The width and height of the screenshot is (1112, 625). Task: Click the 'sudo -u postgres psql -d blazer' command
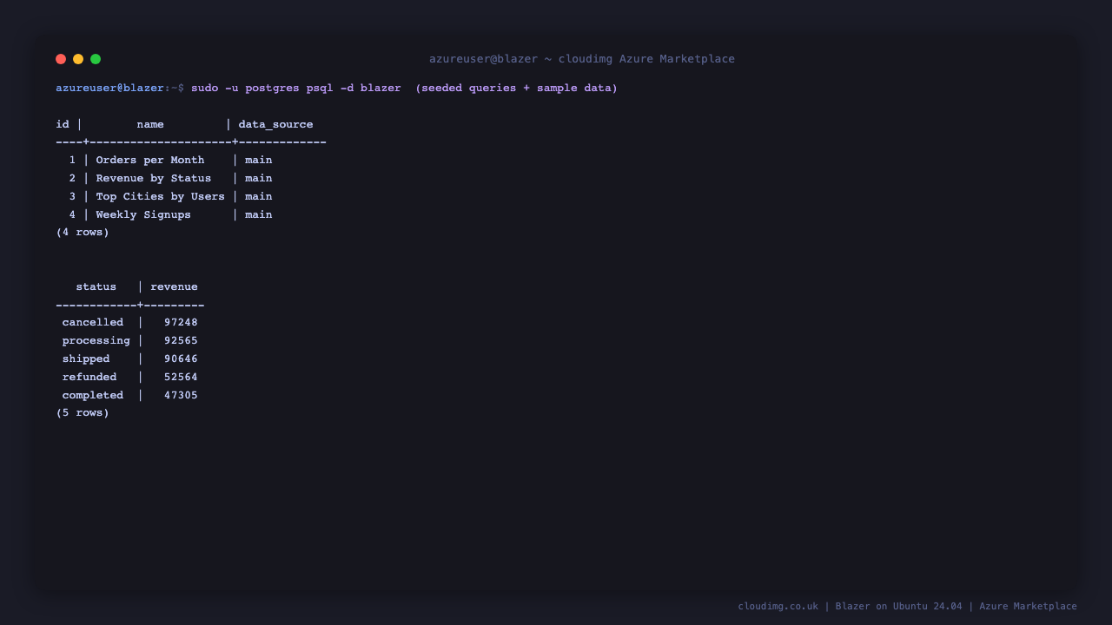coord(296,88)
